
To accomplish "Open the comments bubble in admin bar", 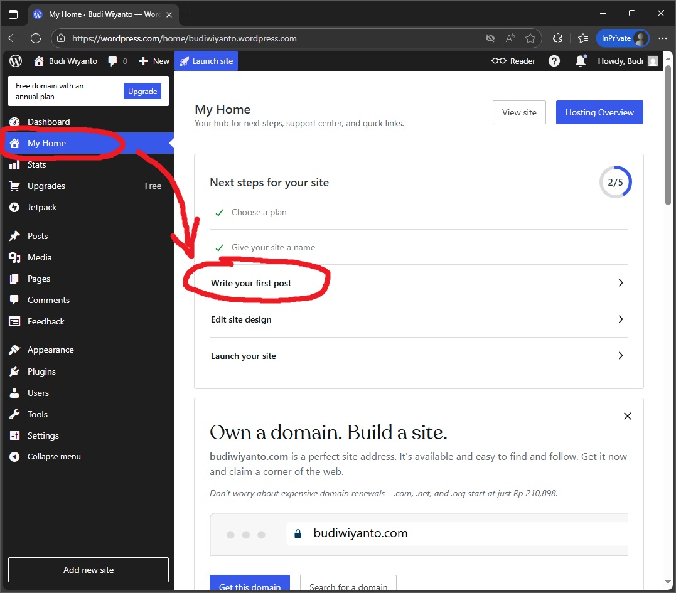I will click(118, 61).
